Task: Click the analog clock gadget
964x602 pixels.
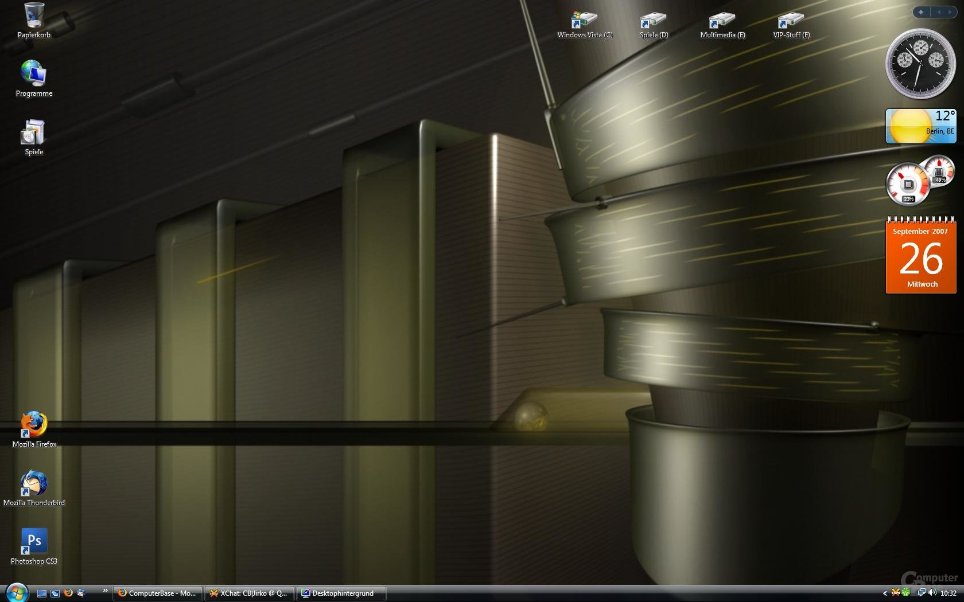Action: 920,64
